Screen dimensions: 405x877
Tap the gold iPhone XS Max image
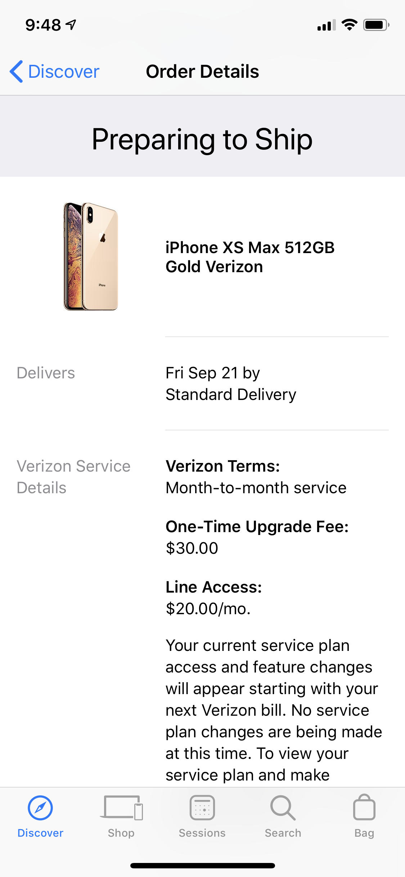point(91,256)
